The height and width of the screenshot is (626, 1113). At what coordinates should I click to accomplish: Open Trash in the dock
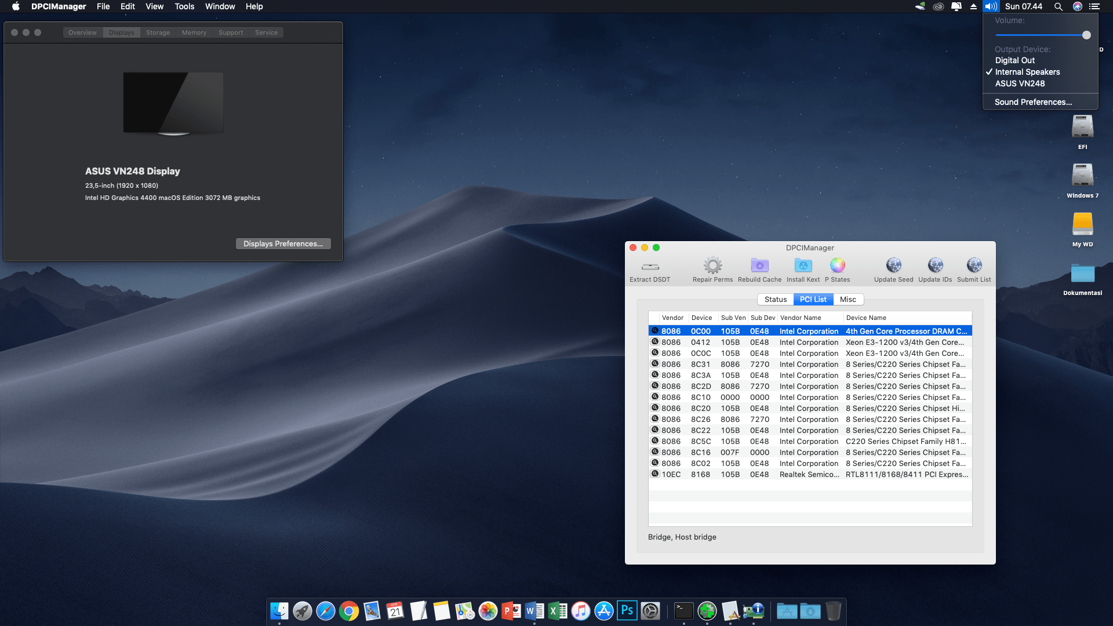[834, 611]
